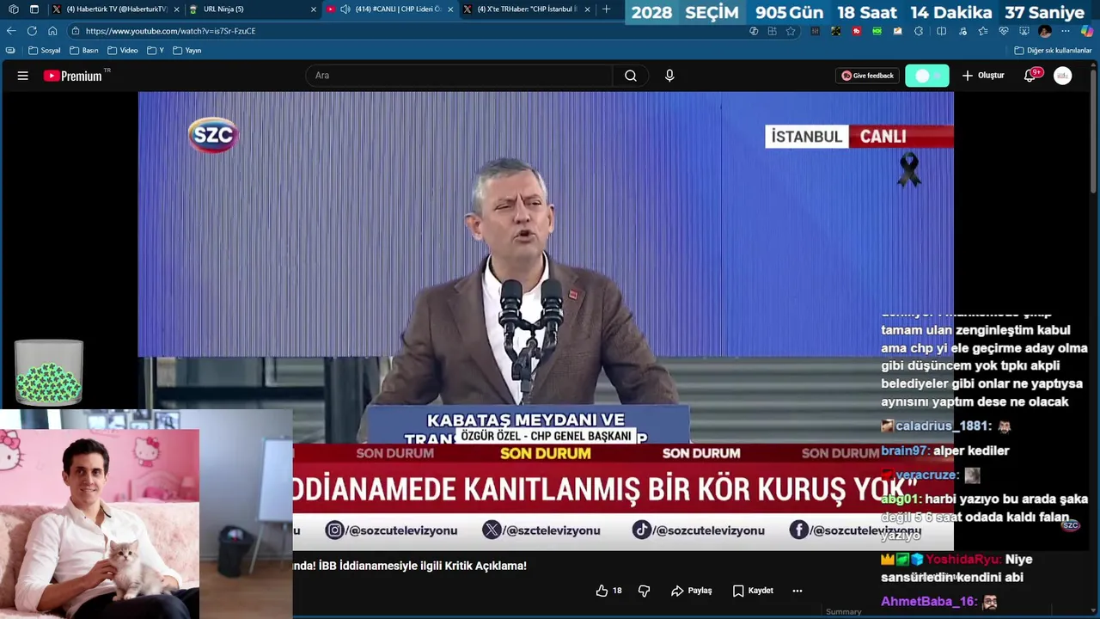Image resolution: width=1100 pixels, height=619 pixels.
Task: Open Diğer sık kullanılanlar folder
Action: tap(1054, 51)
